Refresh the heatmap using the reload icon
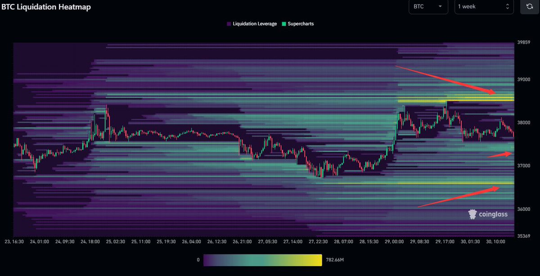The height and width of the screenshot is (276, 540). point(529,7)
